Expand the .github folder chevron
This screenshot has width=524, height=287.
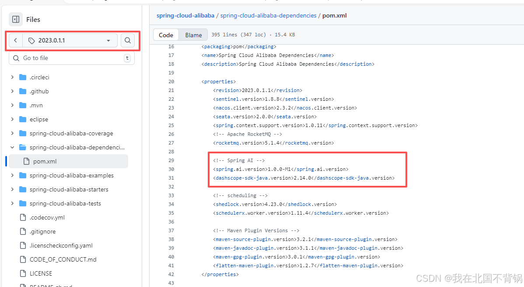(x=12, y=91)
